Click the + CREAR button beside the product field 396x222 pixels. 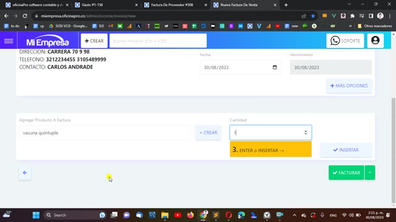(209, 133)
